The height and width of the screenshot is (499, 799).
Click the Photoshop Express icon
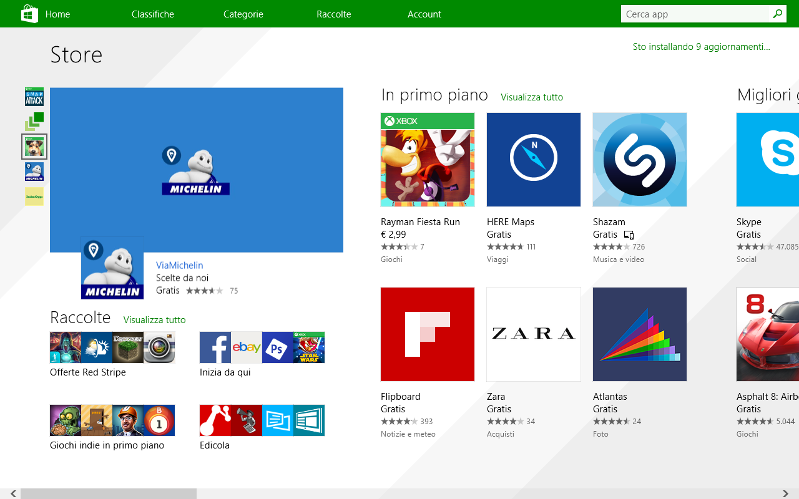[278, 347]
